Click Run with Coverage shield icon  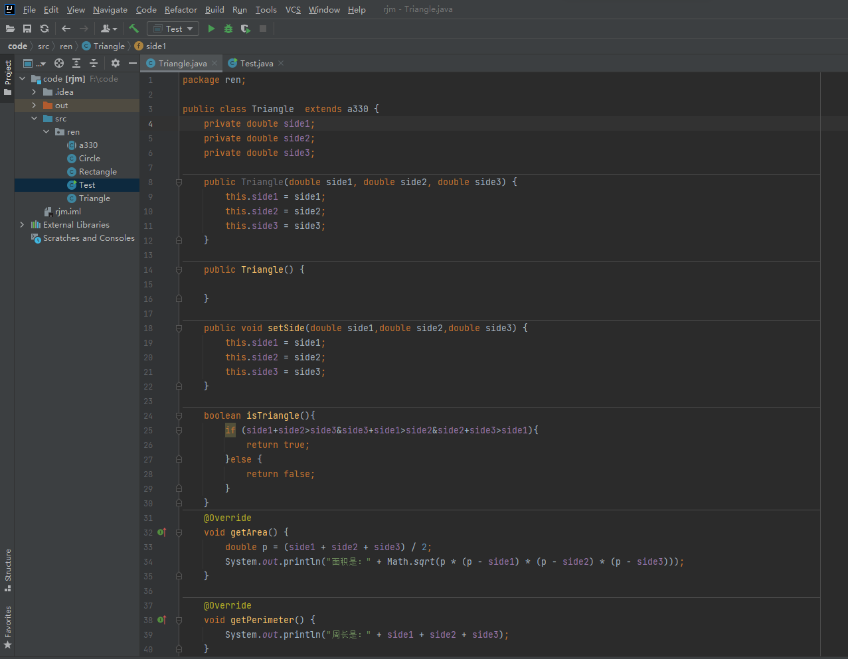246,29
